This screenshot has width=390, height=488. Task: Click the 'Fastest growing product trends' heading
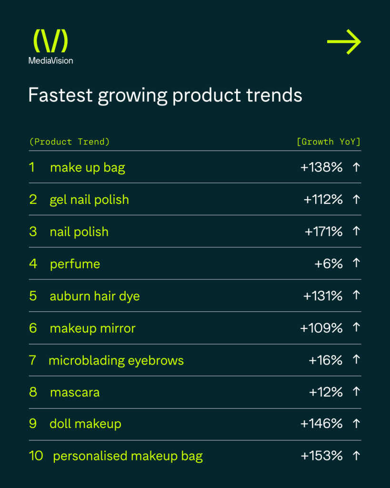point(165,95)
